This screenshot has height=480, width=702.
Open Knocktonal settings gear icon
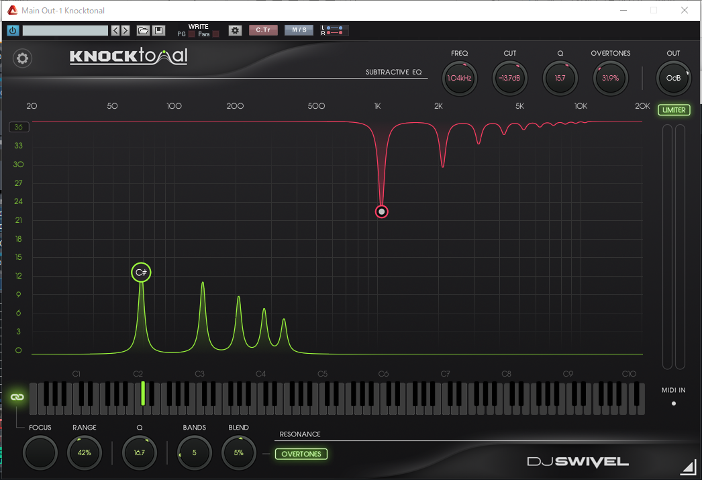tap(22, 58)
